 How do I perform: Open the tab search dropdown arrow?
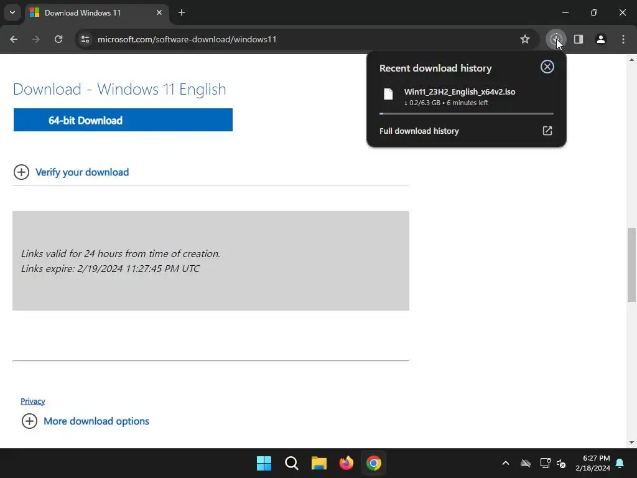[12, 12]
